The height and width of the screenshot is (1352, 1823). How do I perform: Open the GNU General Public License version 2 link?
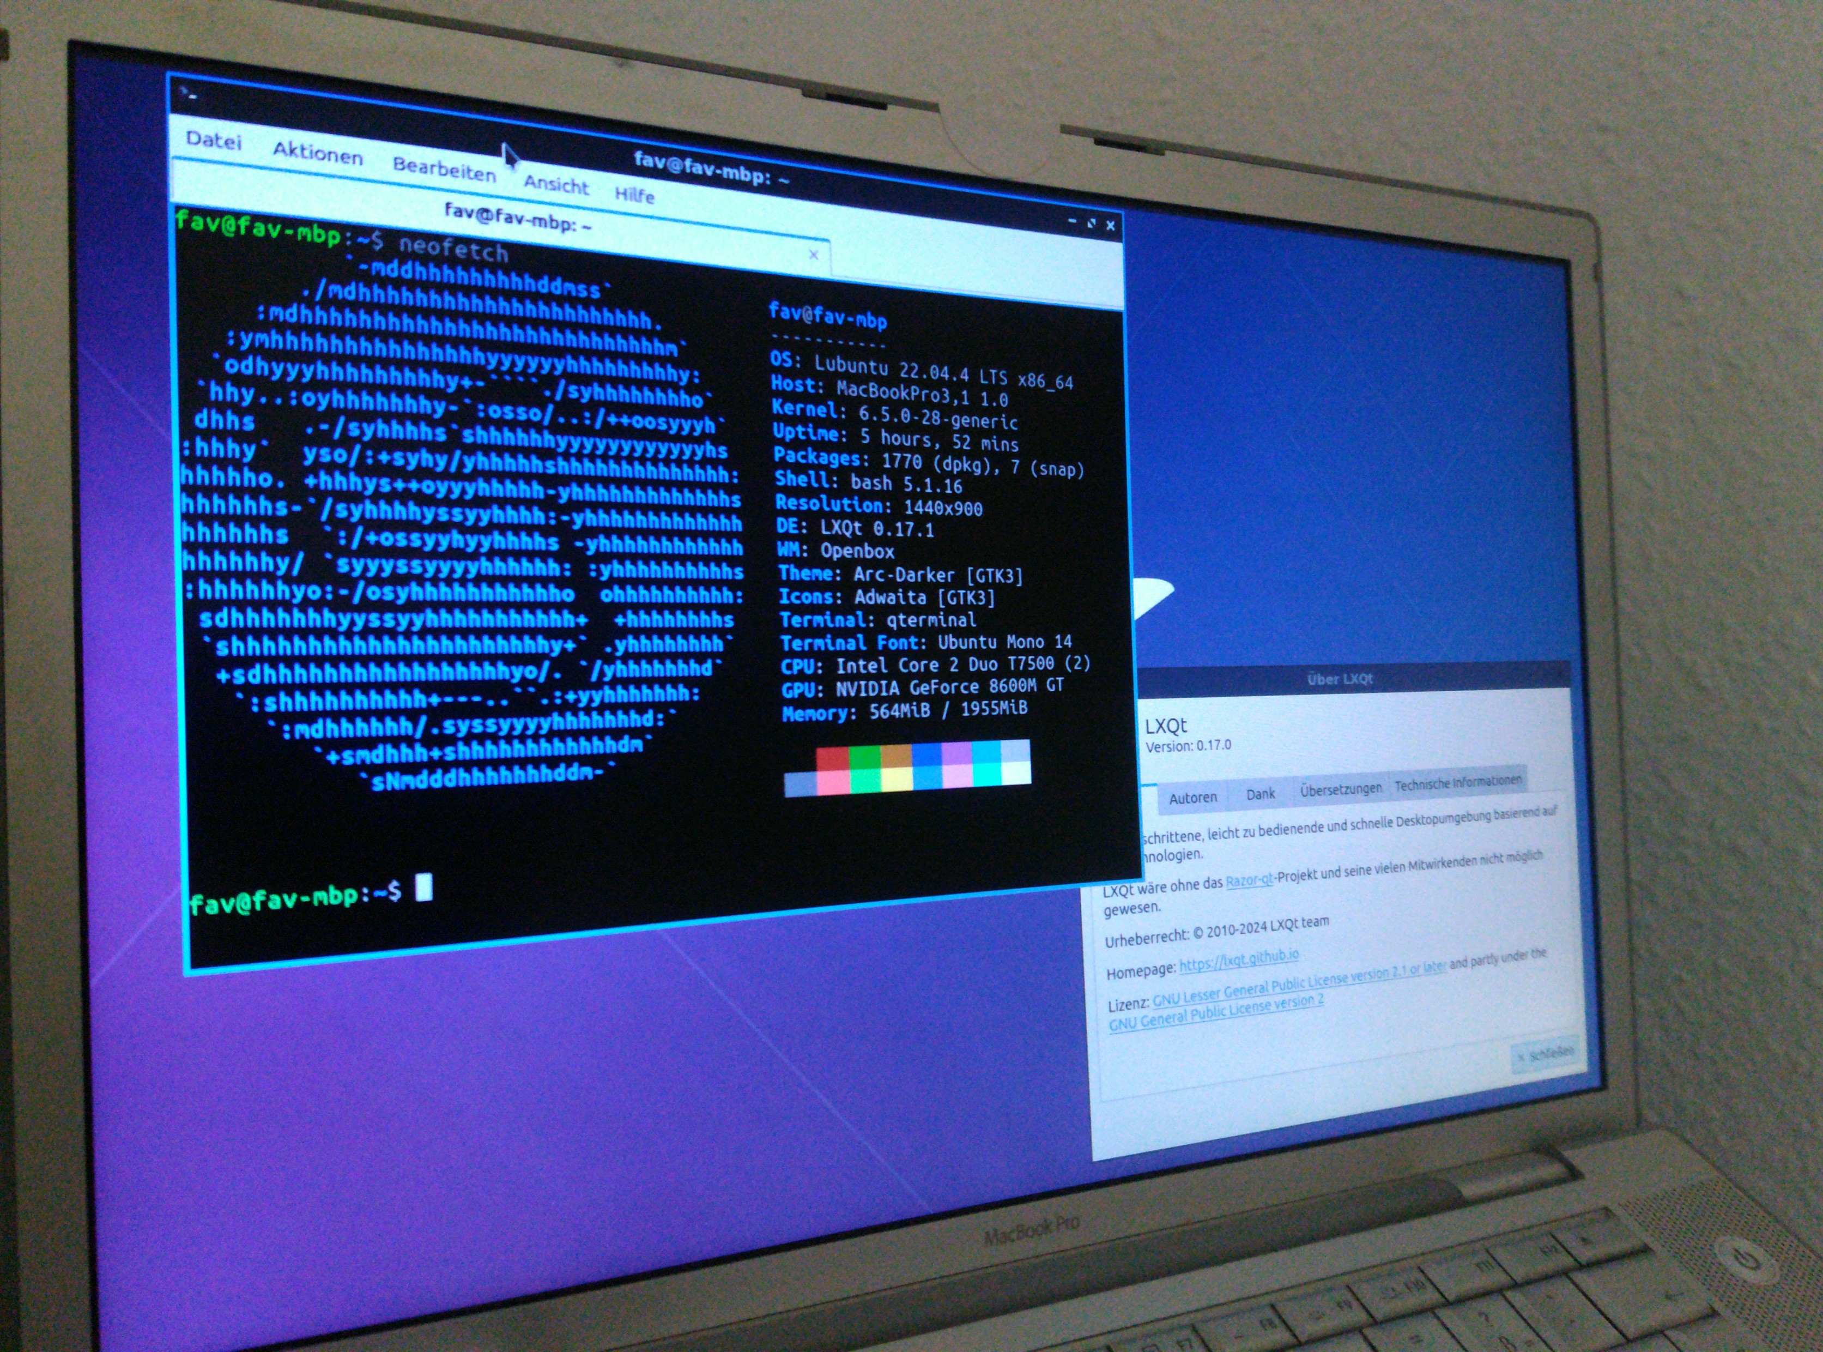pos(1216,1012)
